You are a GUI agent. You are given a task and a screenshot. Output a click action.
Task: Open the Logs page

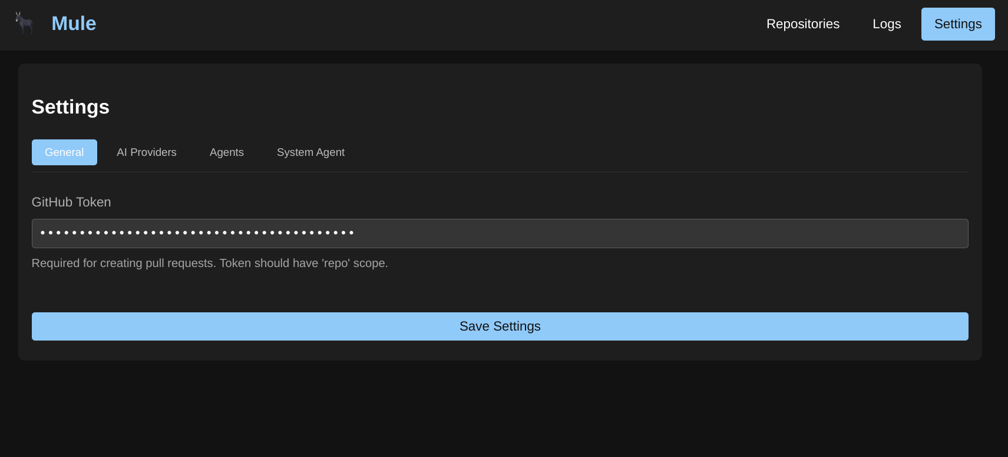(x=887, y=24)
